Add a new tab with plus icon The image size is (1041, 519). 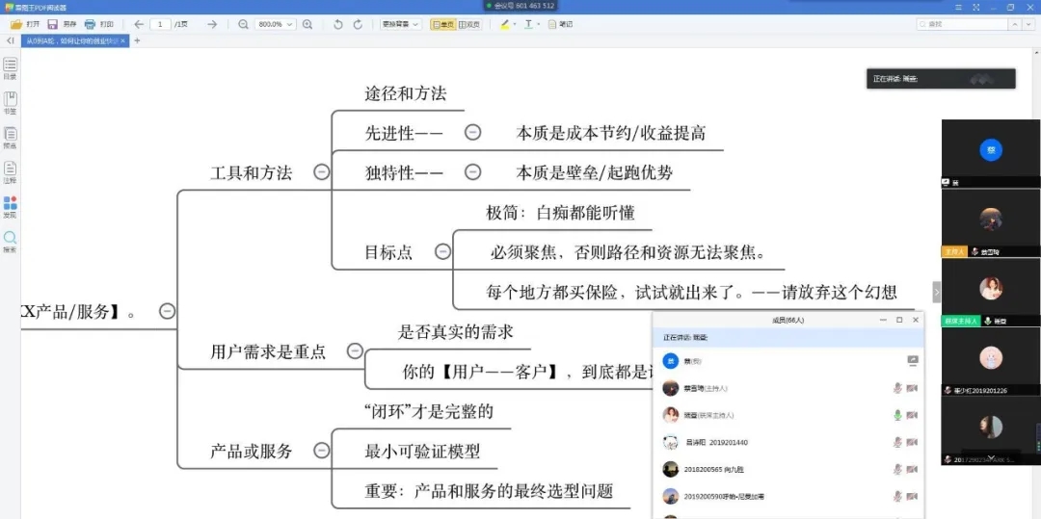coord(138,40)
